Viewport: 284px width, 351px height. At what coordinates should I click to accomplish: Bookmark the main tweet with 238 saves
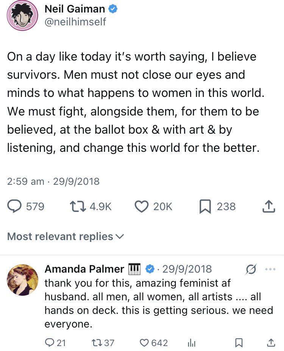click(x=205, y=206)
